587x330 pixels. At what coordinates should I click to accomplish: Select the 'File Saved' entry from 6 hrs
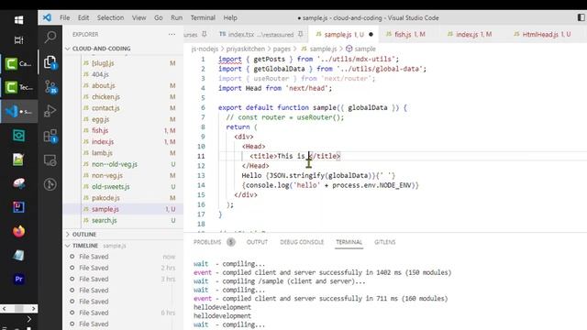pos(124,313)
